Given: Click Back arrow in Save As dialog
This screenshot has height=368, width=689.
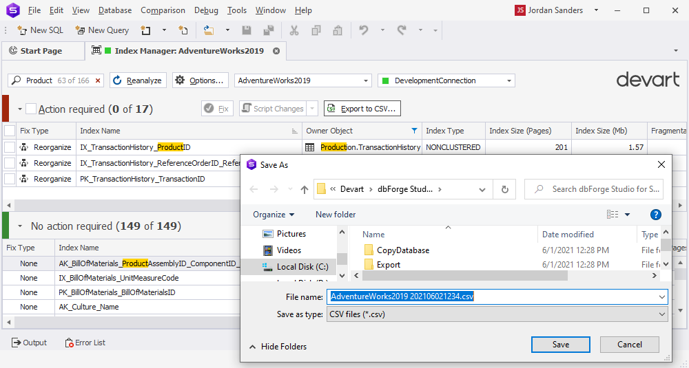Looking at the screenshot, I should [x=254, y=189].
